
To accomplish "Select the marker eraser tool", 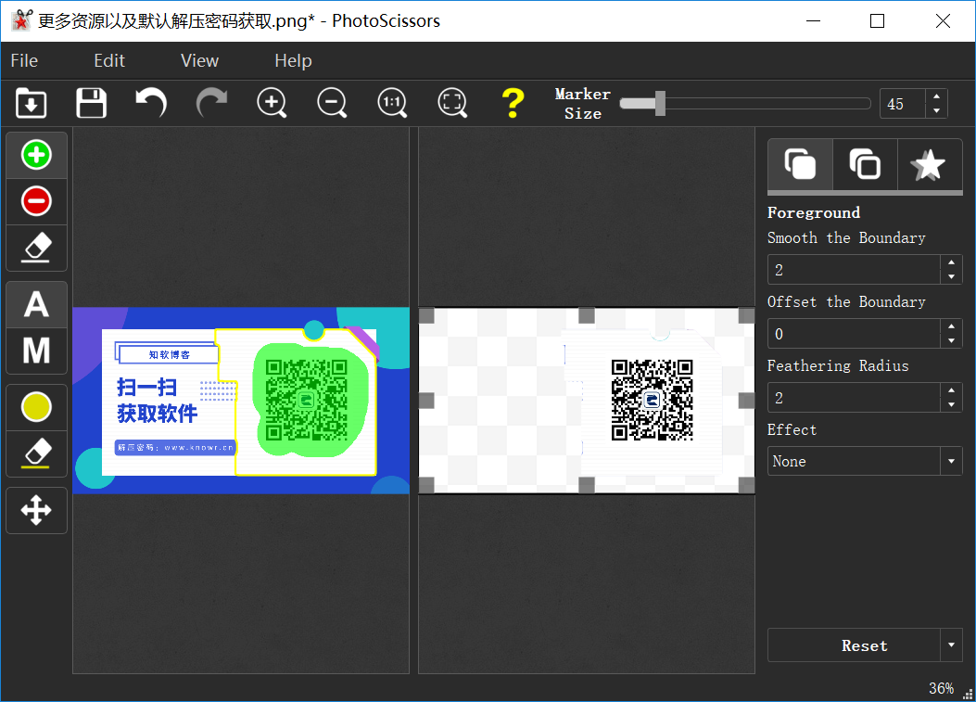I will point(36,248).
